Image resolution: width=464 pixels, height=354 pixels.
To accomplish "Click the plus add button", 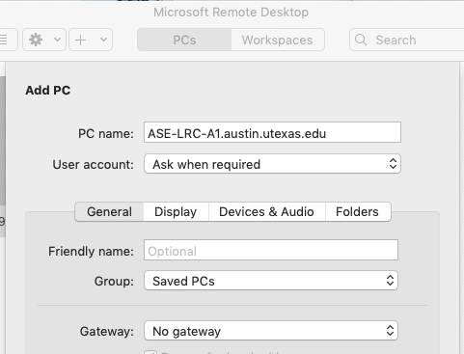I will (x=80, y=40).
